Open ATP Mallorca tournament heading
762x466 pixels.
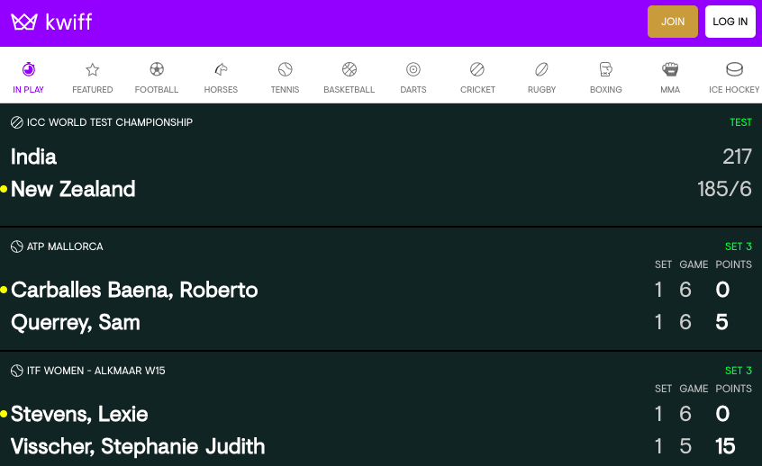pyautogui.click(x=65, y=246)
